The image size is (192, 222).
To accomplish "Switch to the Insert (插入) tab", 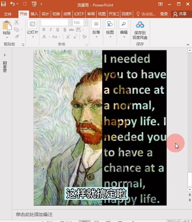I will click(x=34, y=14).
